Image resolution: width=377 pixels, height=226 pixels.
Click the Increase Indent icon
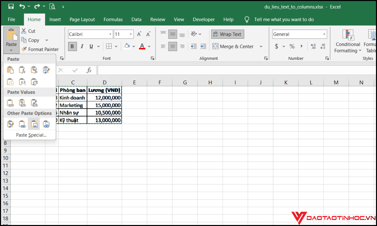[203, 46]
